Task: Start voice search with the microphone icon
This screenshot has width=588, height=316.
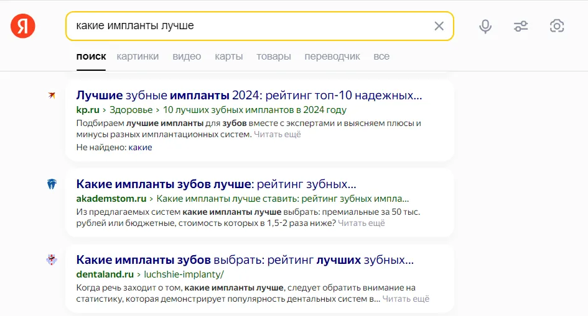Action: (x=485, y=26)
